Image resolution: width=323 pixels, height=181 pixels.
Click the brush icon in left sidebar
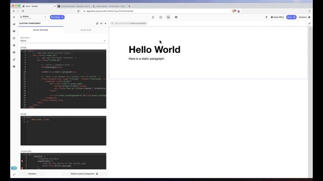click(x=14, y=59)
